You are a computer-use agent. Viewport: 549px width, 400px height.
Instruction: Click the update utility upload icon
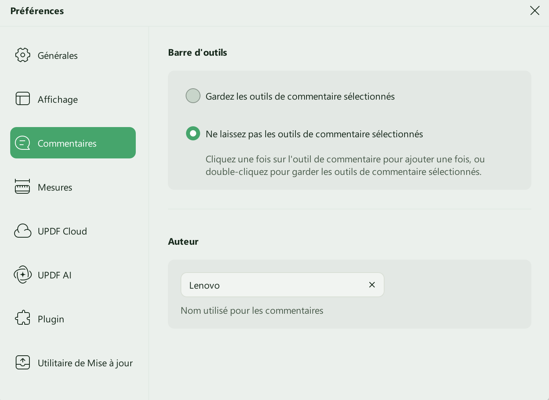click(23, 362)
